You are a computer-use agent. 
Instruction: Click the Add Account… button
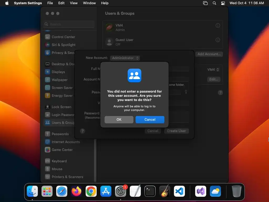(209, 54)
